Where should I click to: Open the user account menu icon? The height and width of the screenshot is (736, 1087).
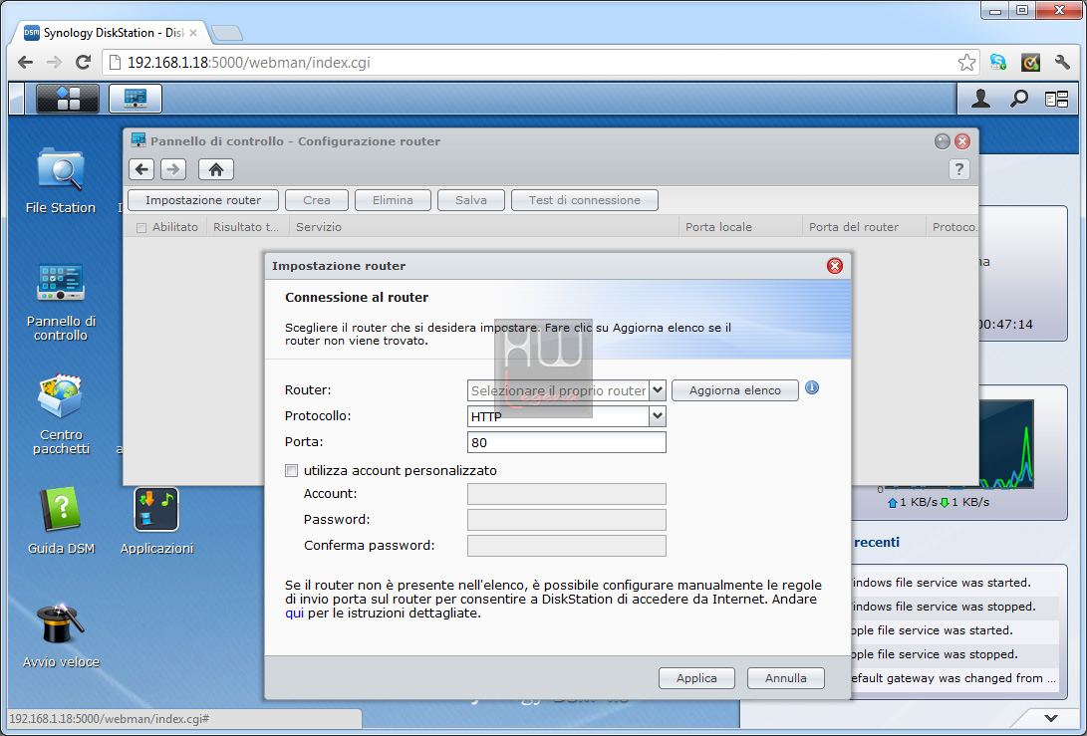tap(980, 100)
